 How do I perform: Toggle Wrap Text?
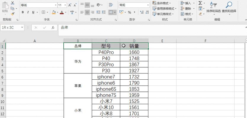pyautogui.click(x=111, y=5)
